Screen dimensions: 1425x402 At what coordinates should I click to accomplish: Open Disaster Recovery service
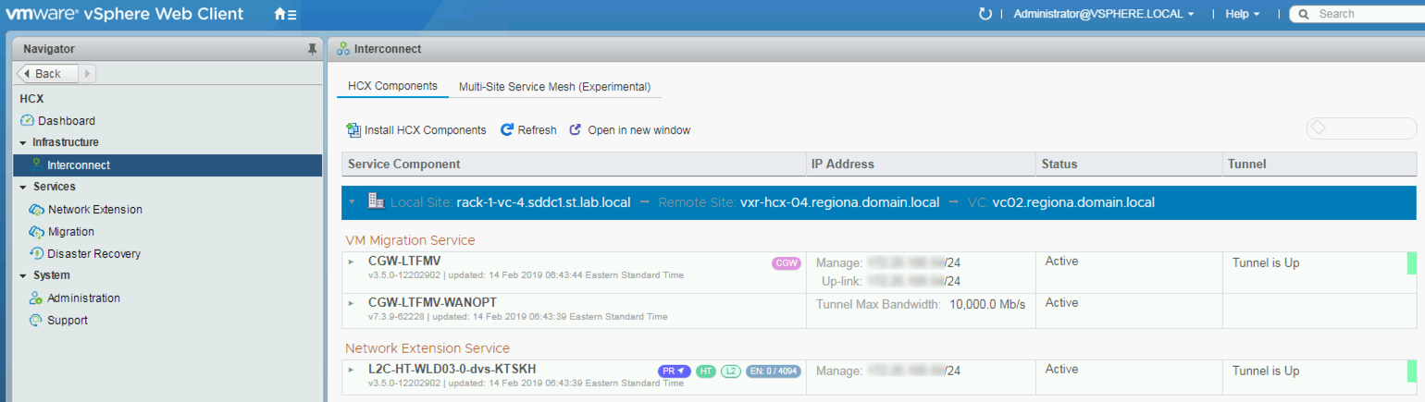click(93, 254)
